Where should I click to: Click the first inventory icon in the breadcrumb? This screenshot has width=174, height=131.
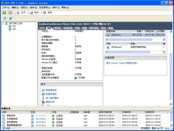(x=31, y=13)
